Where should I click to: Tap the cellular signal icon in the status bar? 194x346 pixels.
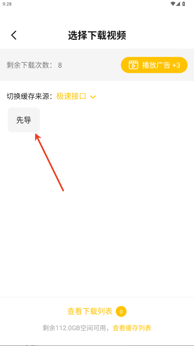click(178, 4)
